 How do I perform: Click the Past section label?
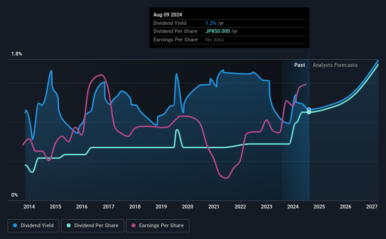click(299, 65)
